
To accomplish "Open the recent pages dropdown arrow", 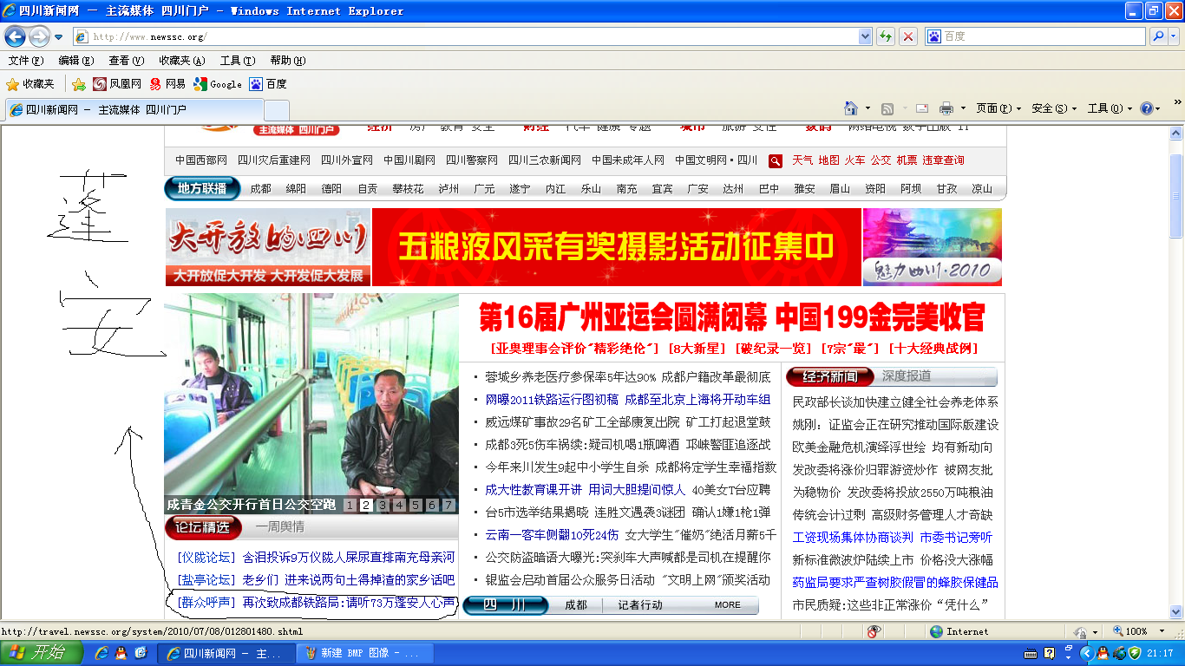I will 59,37.
